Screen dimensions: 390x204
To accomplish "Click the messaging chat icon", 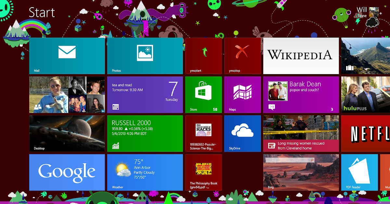I will pyautogui.click(x=271, y=107).
